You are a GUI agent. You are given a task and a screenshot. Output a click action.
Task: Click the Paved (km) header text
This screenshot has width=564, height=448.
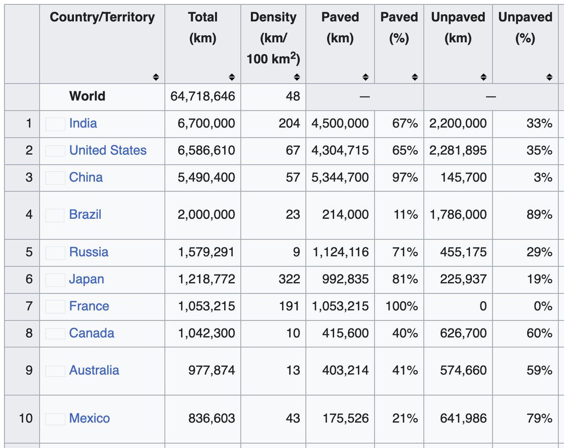pos(340,28)
